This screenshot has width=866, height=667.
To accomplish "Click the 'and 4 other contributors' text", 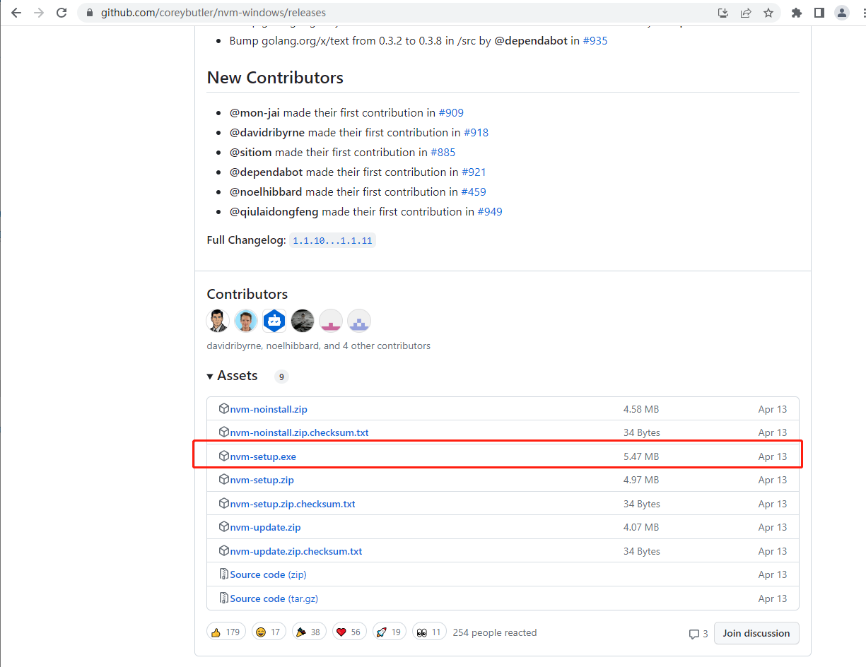I will tap(377, 346).
